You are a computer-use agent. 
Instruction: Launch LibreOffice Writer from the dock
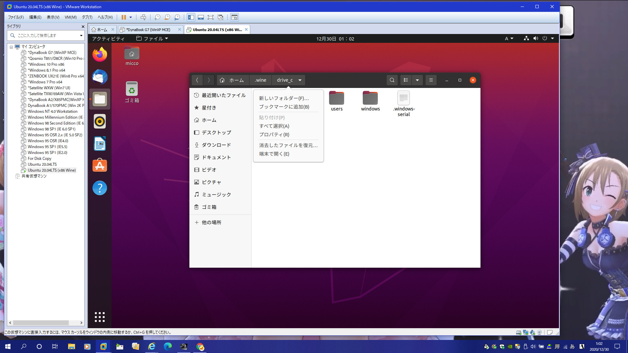[x=100, y=143]
